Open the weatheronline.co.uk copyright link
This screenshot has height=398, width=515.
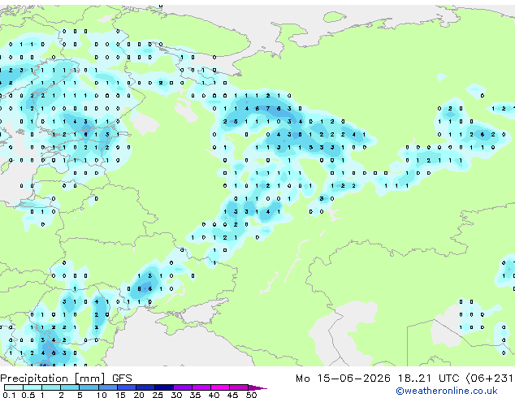pos(446,391)
